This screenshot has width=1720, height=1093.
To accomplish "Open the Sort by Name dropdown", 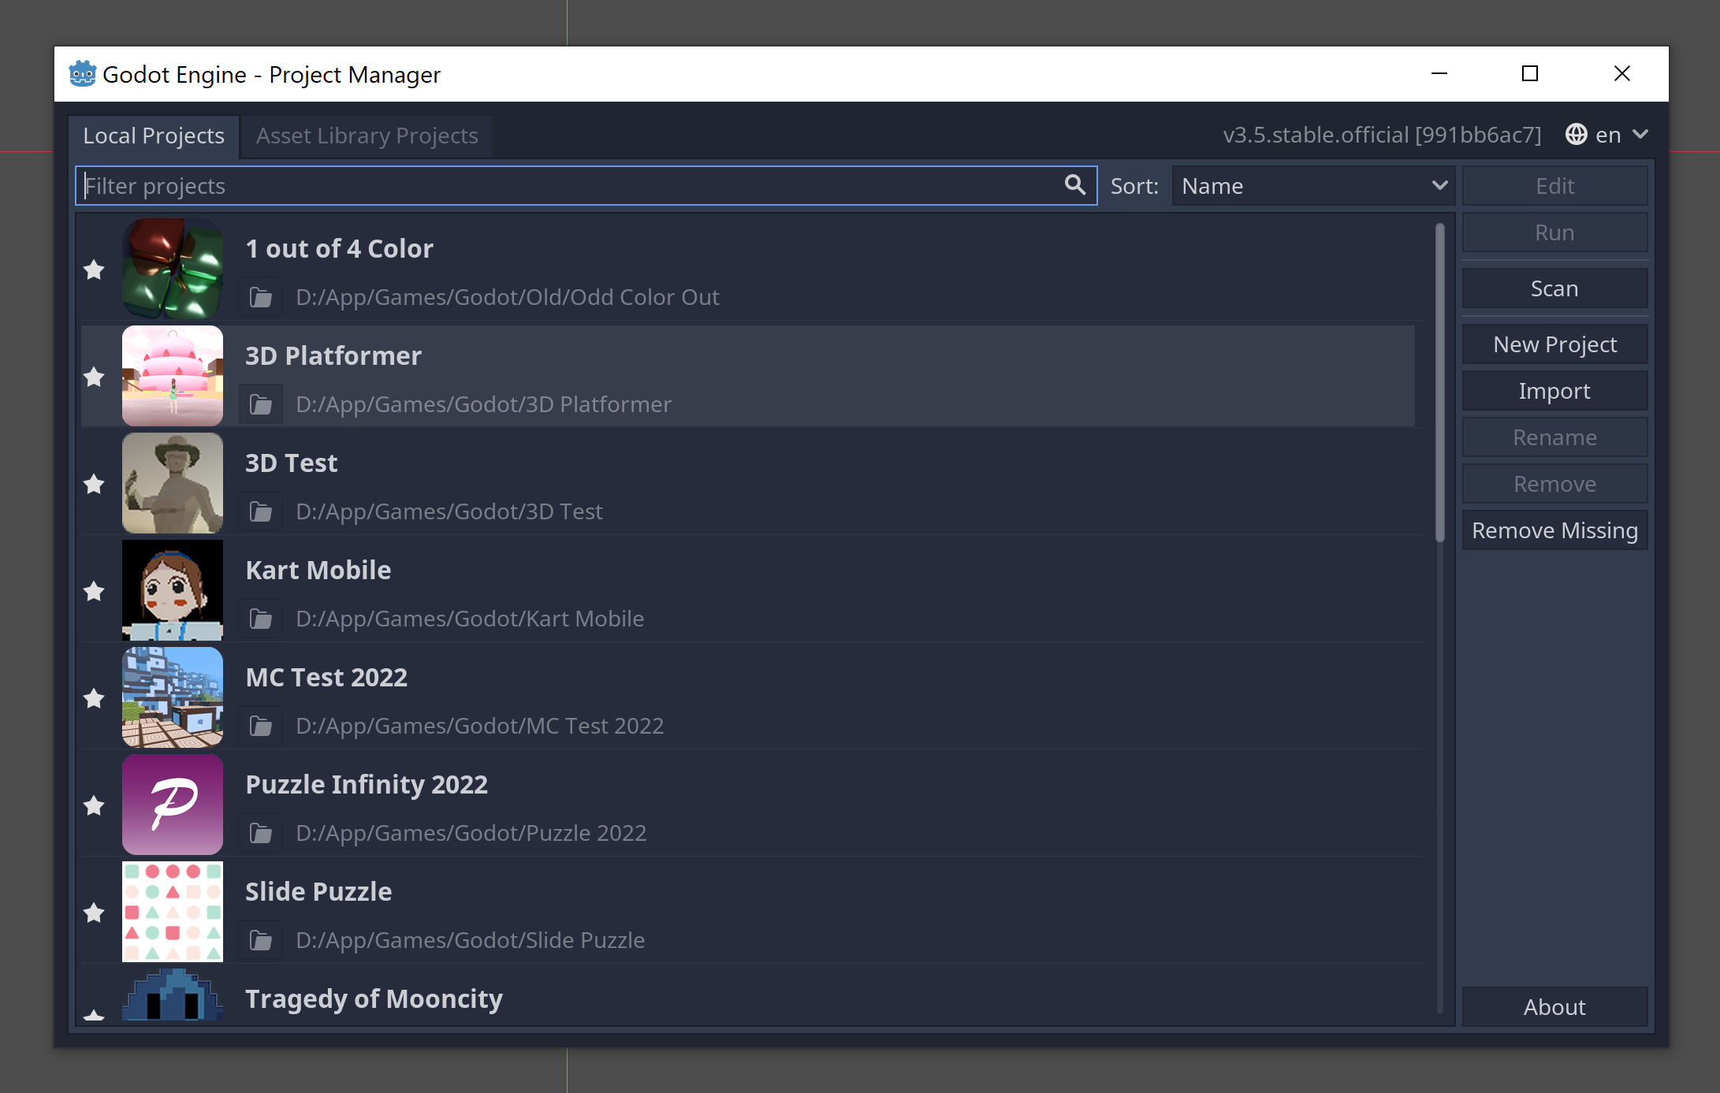I will coord(1313,186).
